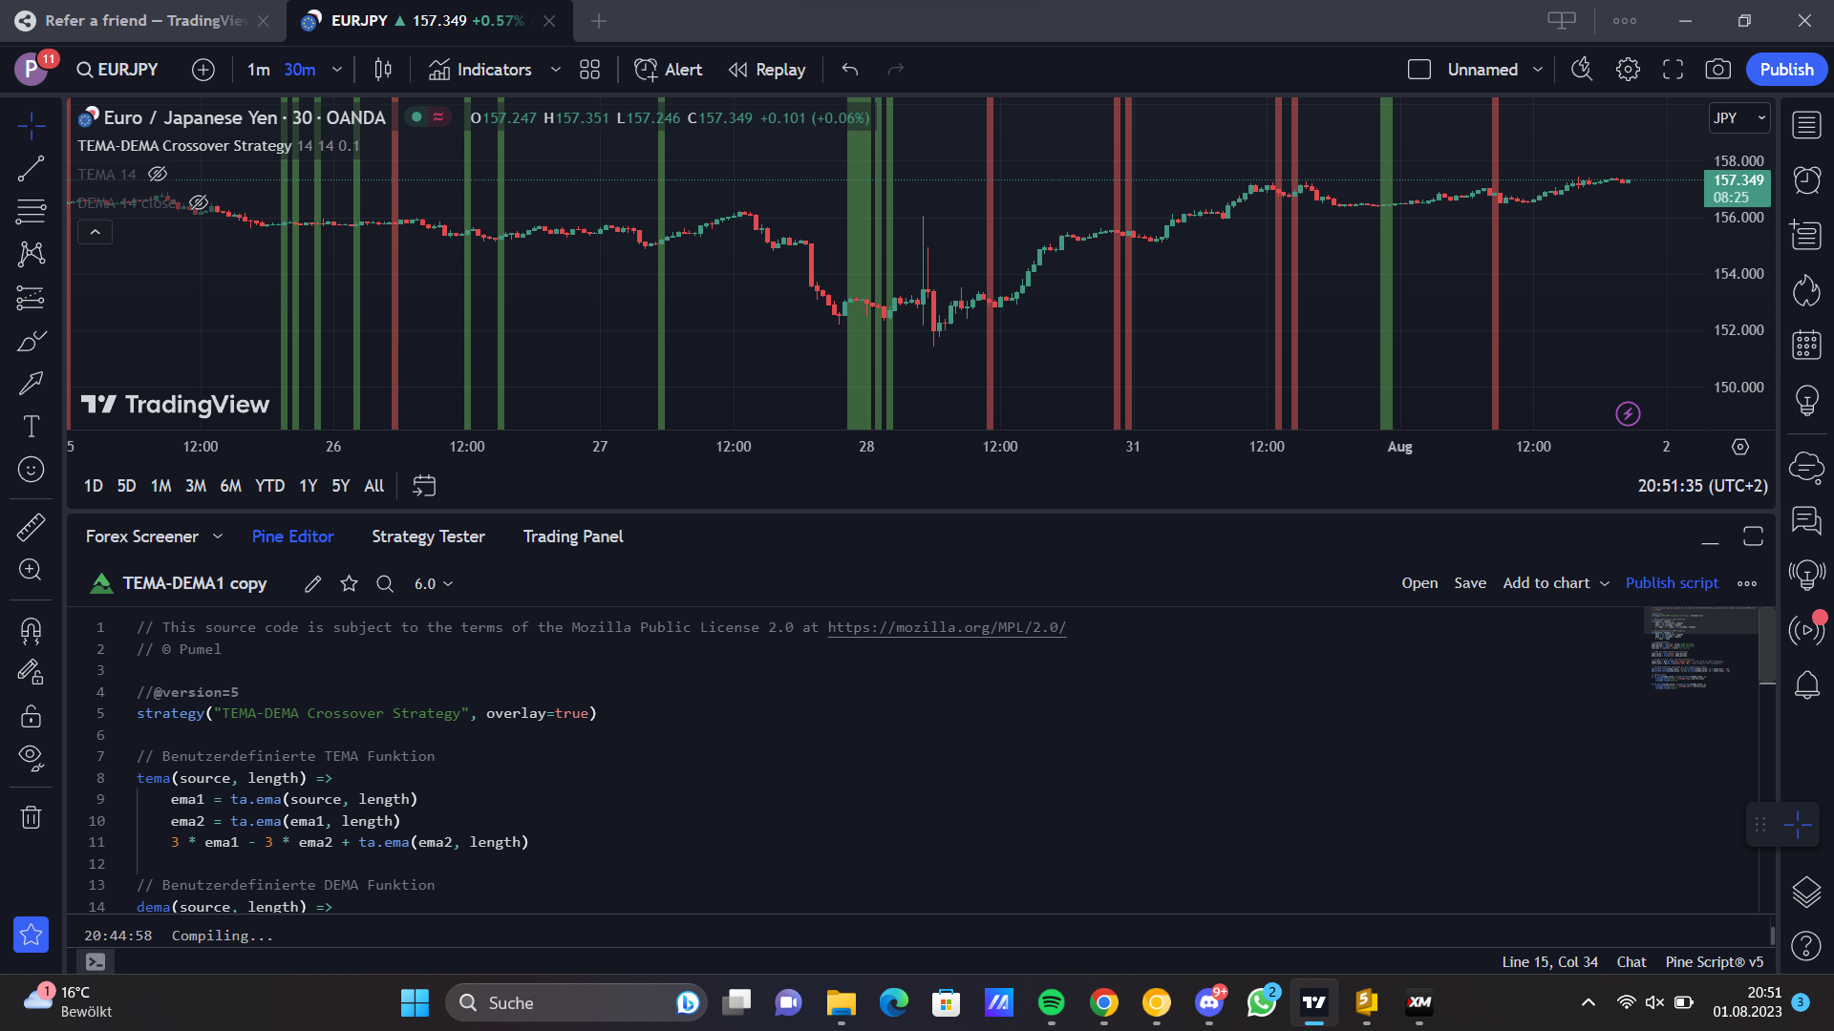The height and width of the screenshot is (1031, 1834).
Task: Switch to the Strategy Tester tab
Action: click(x=428, y=537)
